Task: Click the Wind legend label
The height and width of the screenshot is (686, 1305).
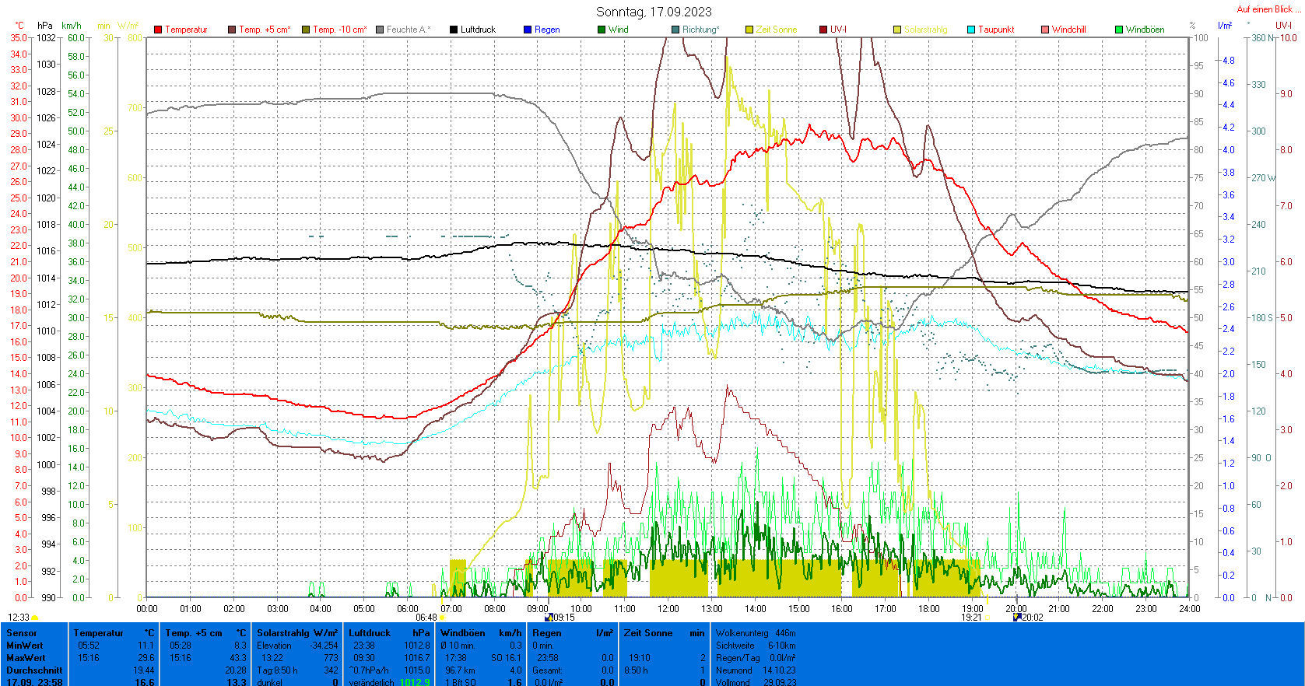Action: coord(619,30)
